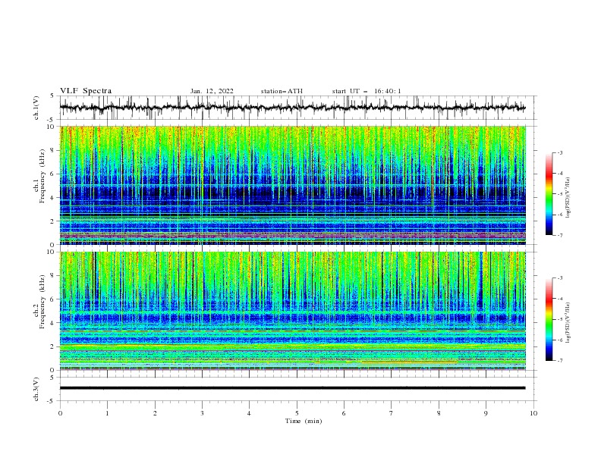Click the time axis tick label "8"
This screenshot has width=601, height=464.
pyautogui.click(x=439, y=413)
